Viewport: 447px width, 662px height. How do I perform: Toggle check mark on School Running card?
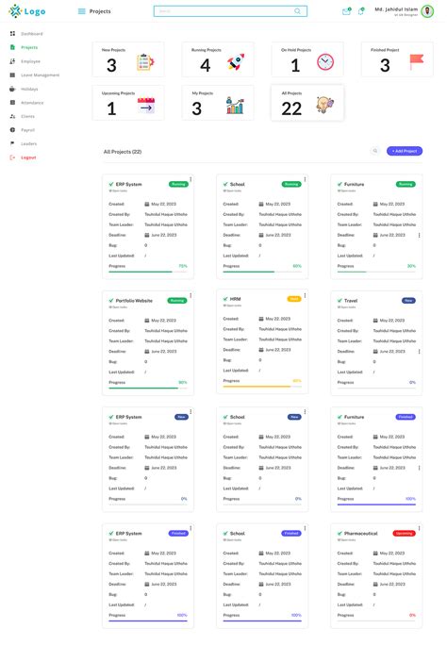225,184
